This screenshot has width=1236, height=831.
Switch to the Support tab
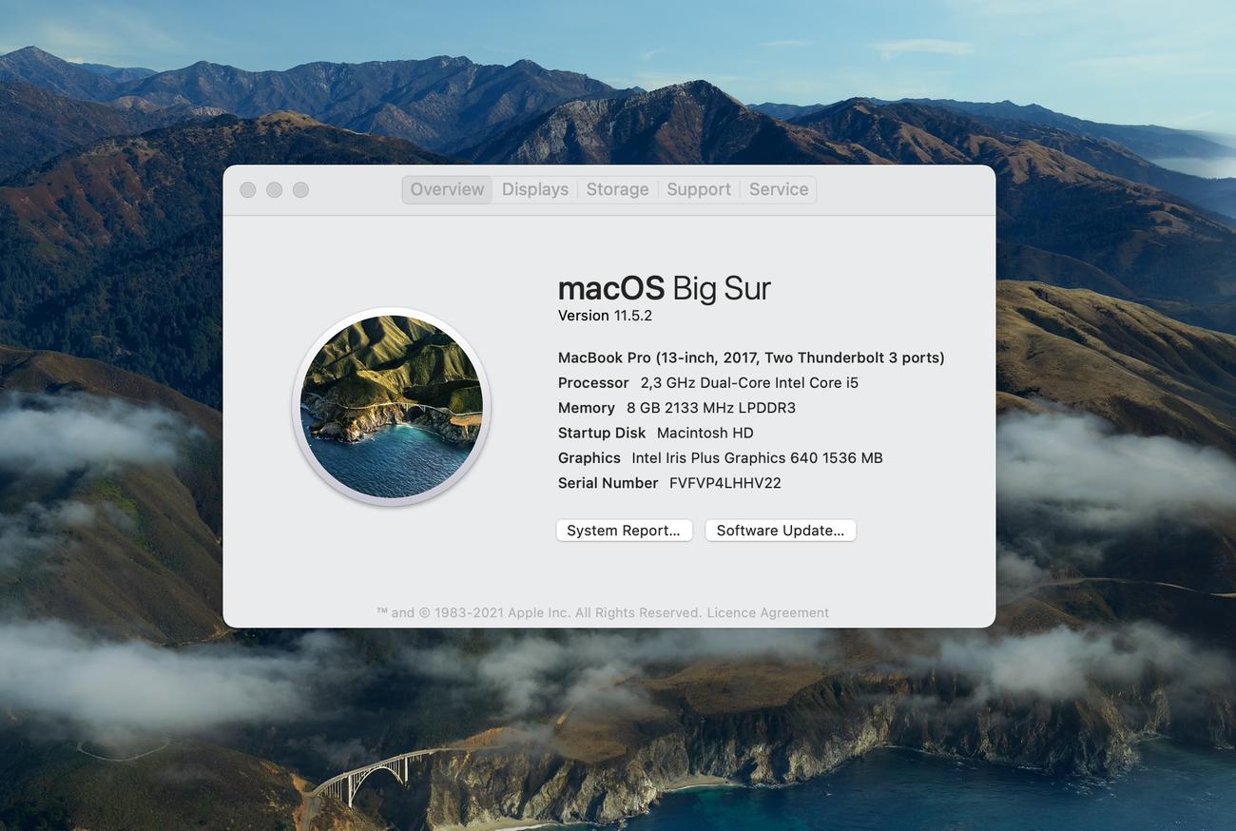699,189
